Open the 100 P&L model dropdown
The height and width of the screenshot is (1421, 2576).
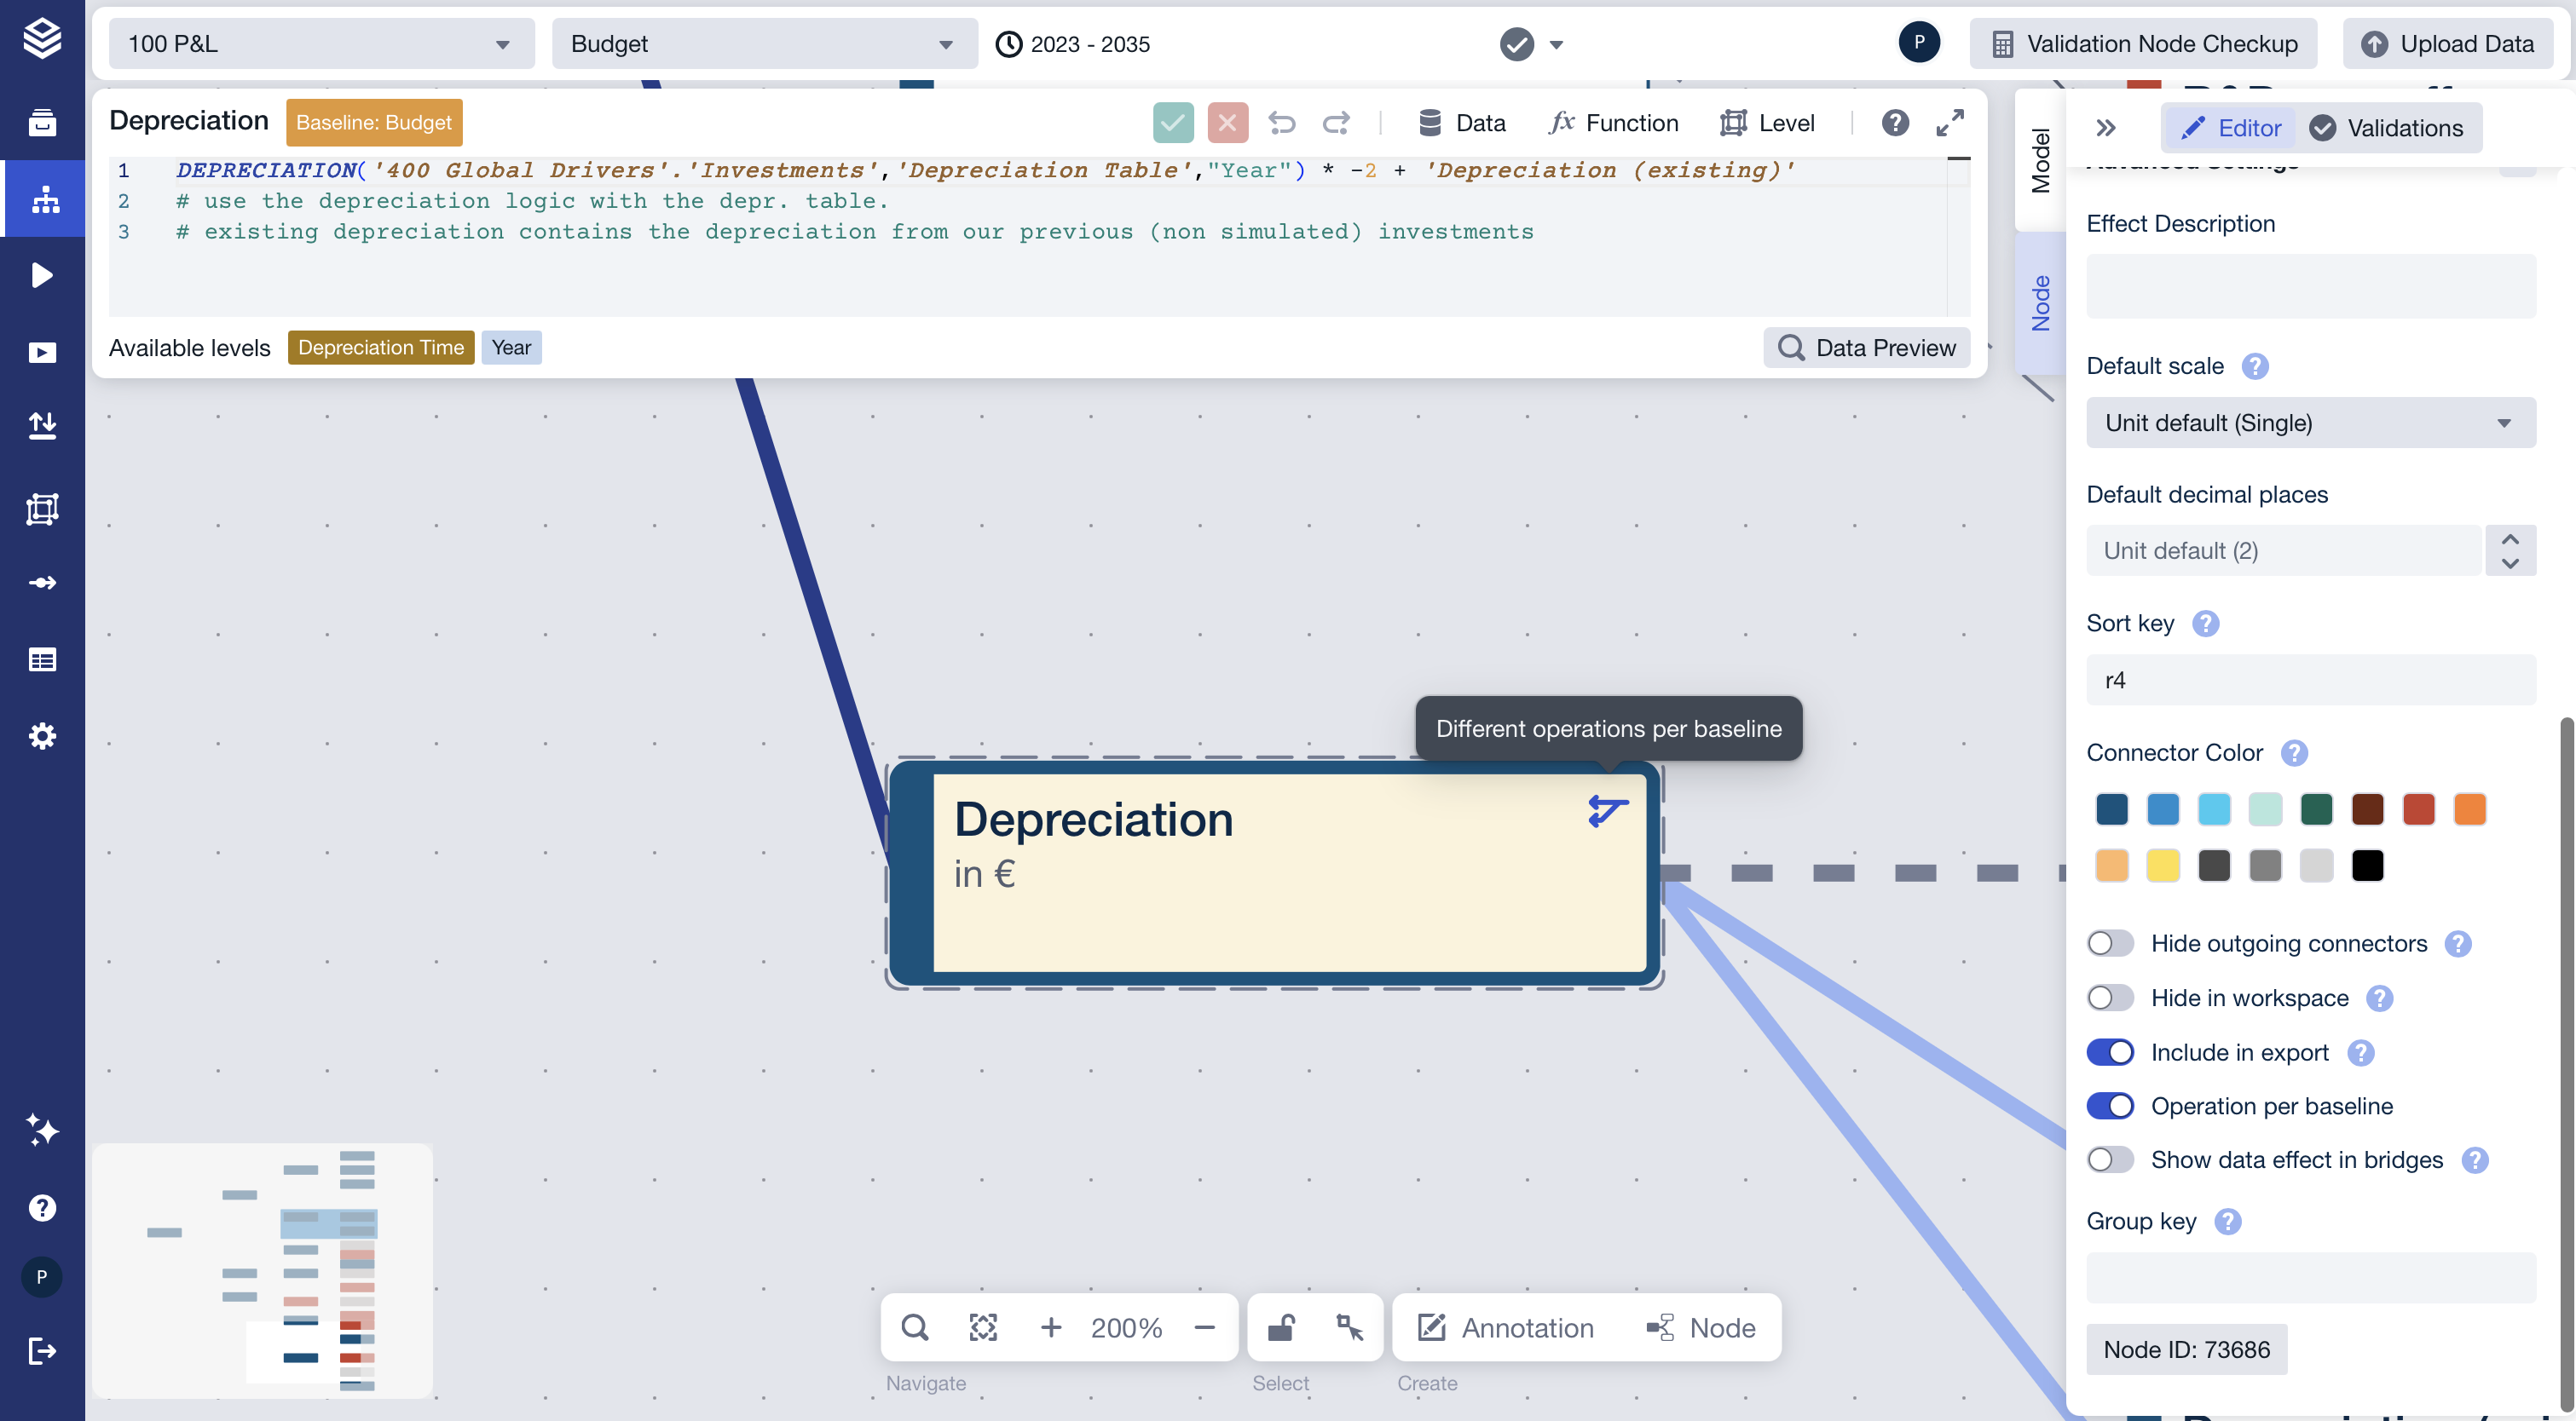pyautogui.click(x=320, y=44)
